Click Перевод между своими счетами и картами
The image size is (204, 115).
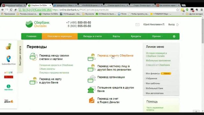(x=54, y=57)
